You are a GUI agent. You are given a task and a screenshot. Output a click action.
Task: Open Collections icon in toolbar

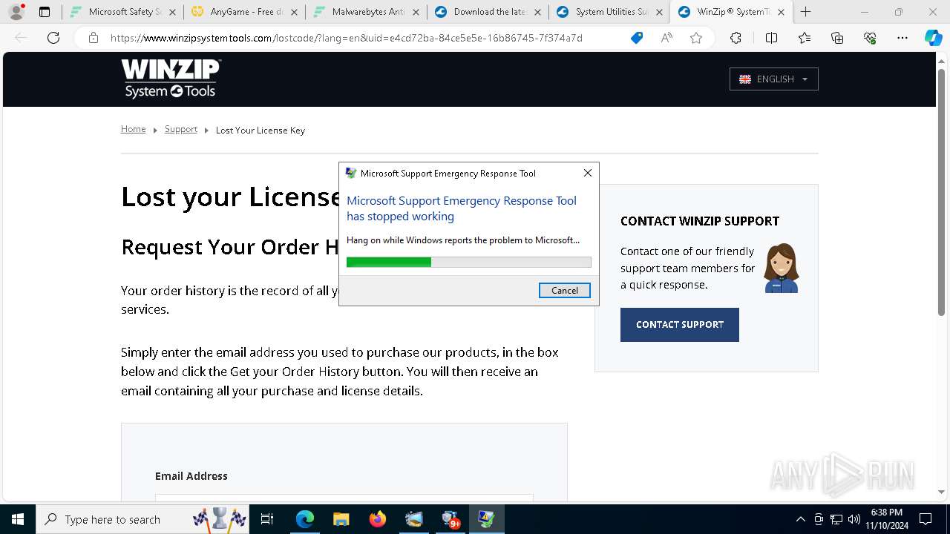pyautogui.click(x=837, y=39)
